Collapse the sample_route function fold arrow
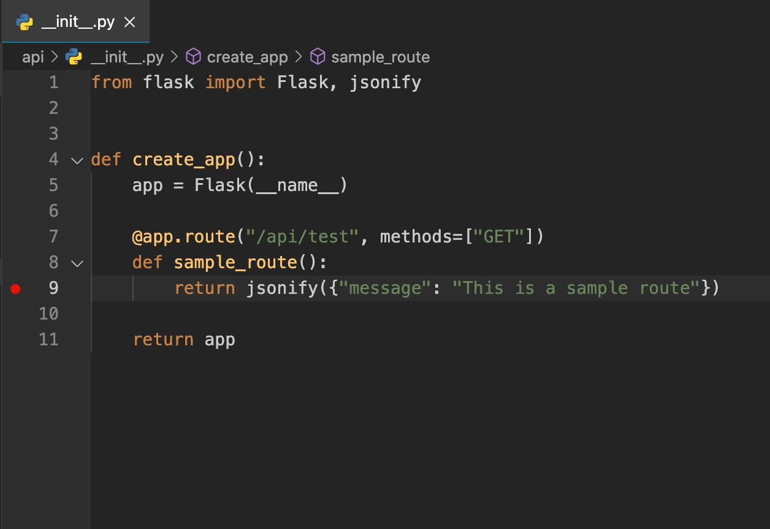 point(77,263)
